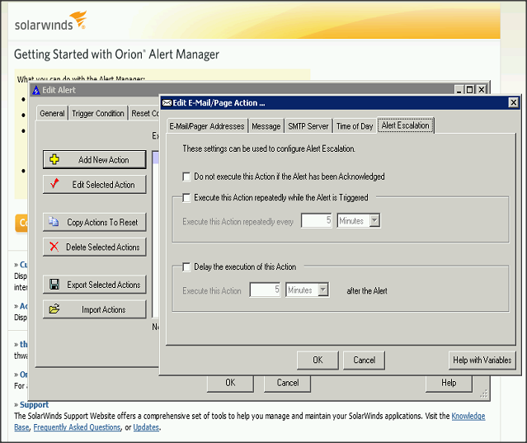Click Cancel in the Edit Alert window

click(x=288, y=383)
